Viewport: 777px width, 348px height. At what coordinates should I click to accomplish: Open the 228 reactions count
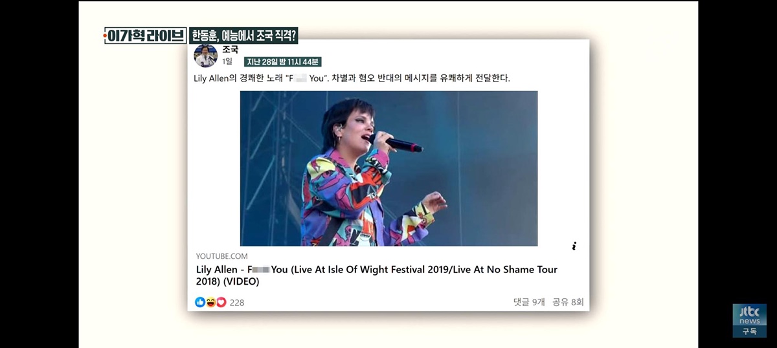tap(237, 303)
